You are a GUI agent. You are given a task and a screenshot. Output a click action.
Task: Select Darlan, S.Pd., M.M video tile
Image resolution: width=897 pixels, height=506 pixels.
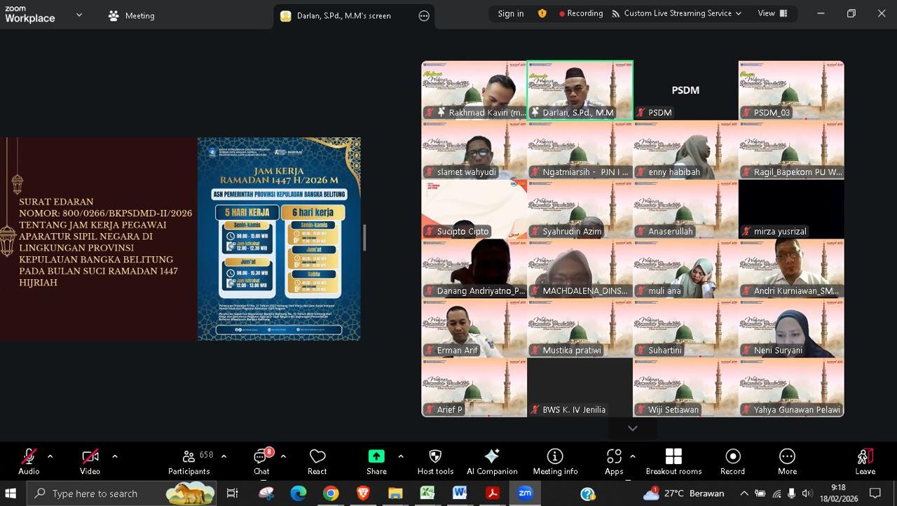coord(580,90)
